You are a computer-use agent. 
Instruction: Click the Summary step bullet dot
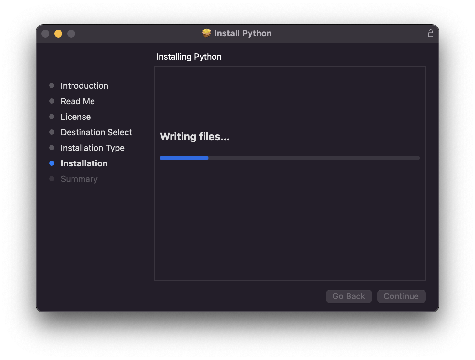point(52,179)
